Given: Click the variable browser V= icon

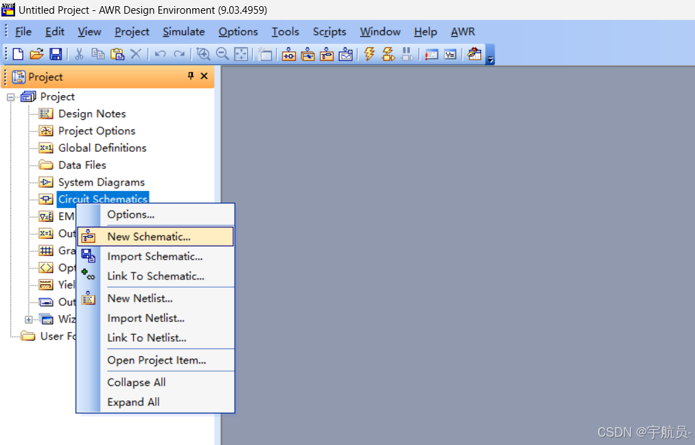Looking at the screenshot, I should click(450, 54).
